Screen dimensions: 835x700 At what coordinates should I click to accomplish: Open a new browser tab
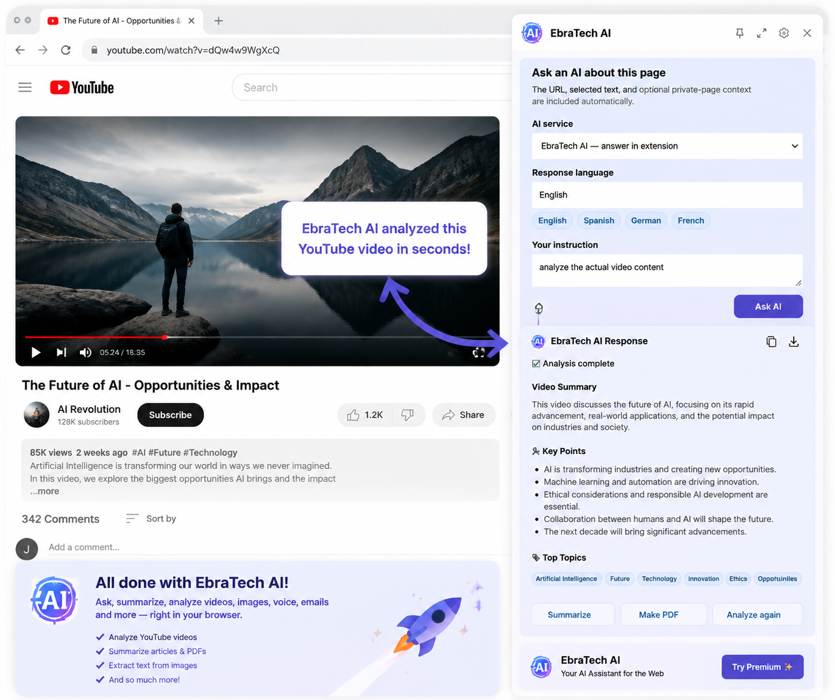point(218,21)
